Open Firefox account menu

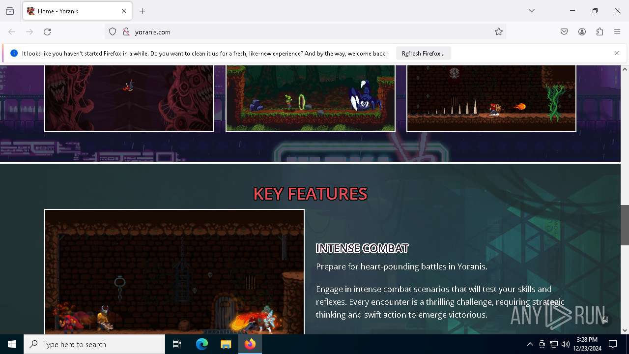[x=582, y=32]
